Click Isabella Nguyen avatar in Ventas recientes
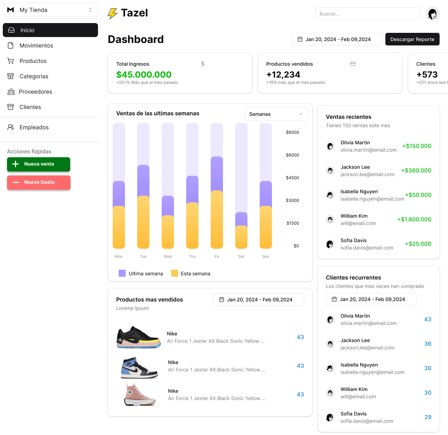Screen dimensions: 448x435 coord(330,195)
